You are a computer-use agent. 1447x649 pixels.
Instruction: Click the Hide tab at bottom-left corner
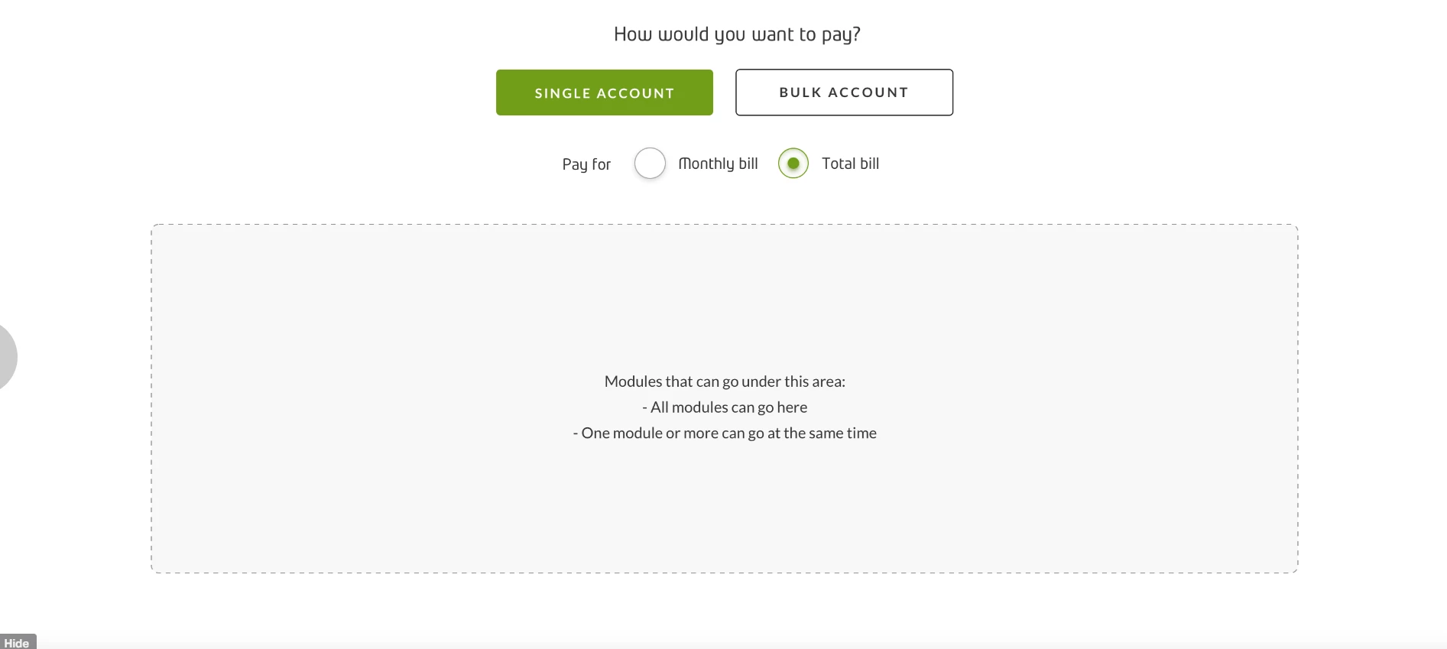pyautogui.click(x=18, y=642)
